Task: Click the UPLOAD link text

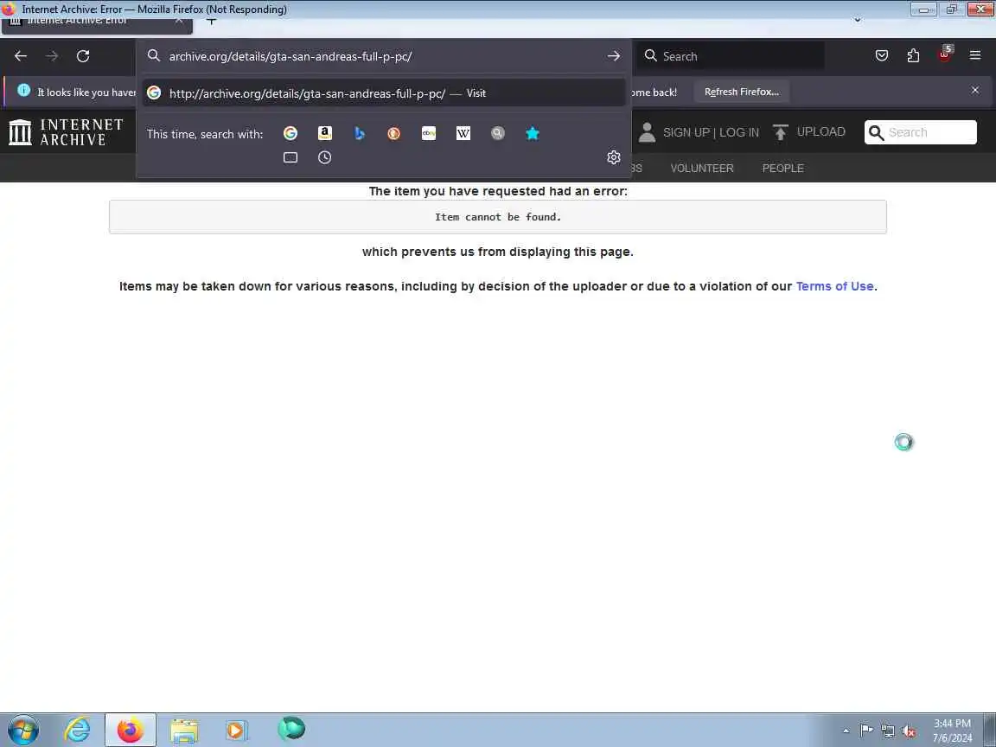Action: pyautogui.click(x=820, y=131)
